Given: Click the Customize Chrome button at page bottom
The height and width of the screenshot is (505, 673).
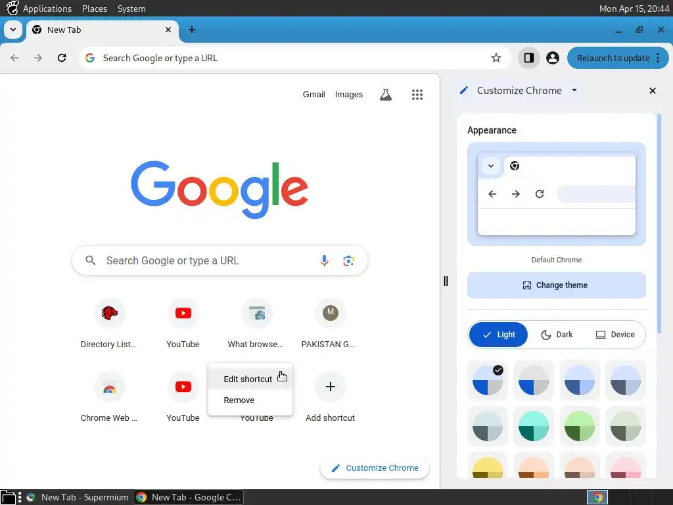Looking at the screenshot, I should (x=374, y=468).
